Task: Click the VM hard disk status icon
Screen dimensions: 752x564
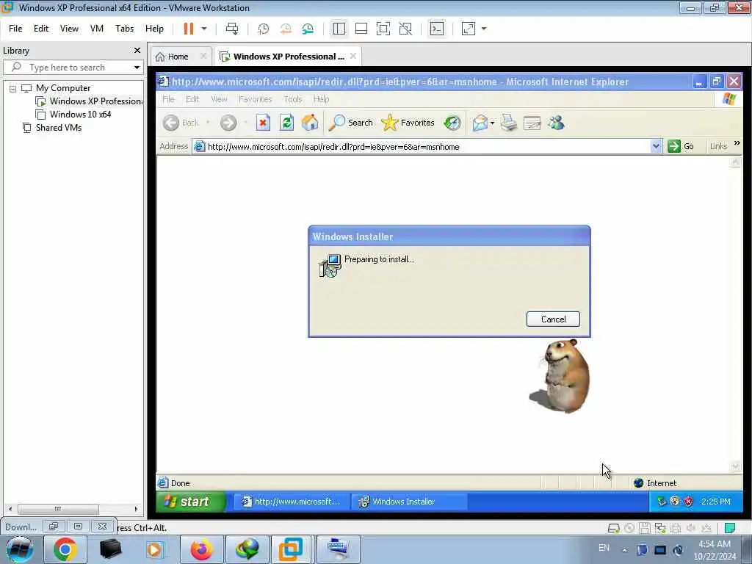Action: (613, 528)
